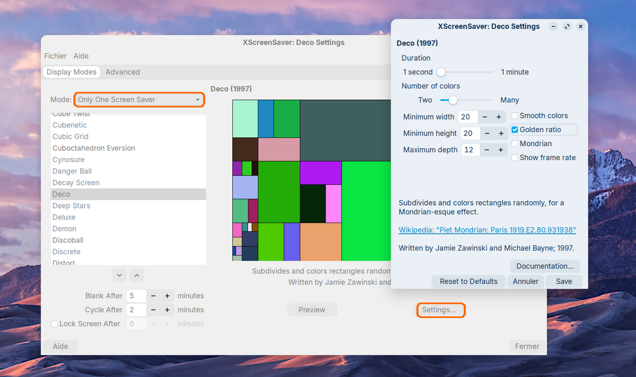Screen dimensions: 636x377
Task: Increase Cycle After minutes with plus
Action: 167,310
